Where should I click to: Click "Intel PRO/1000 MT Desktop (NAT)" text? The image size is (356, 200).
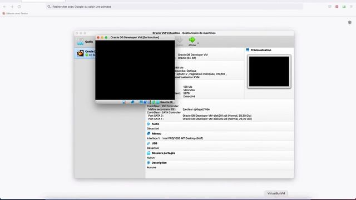coord(183,138)
